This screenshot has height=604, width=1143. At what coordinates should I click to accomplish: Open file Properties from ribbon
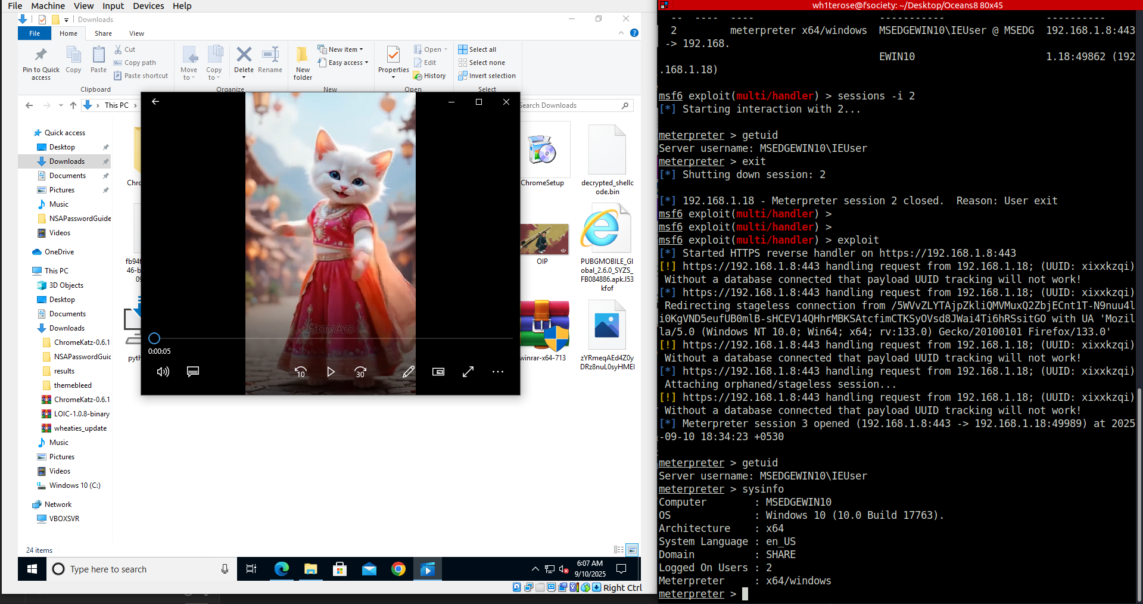[x=394, y=63]
